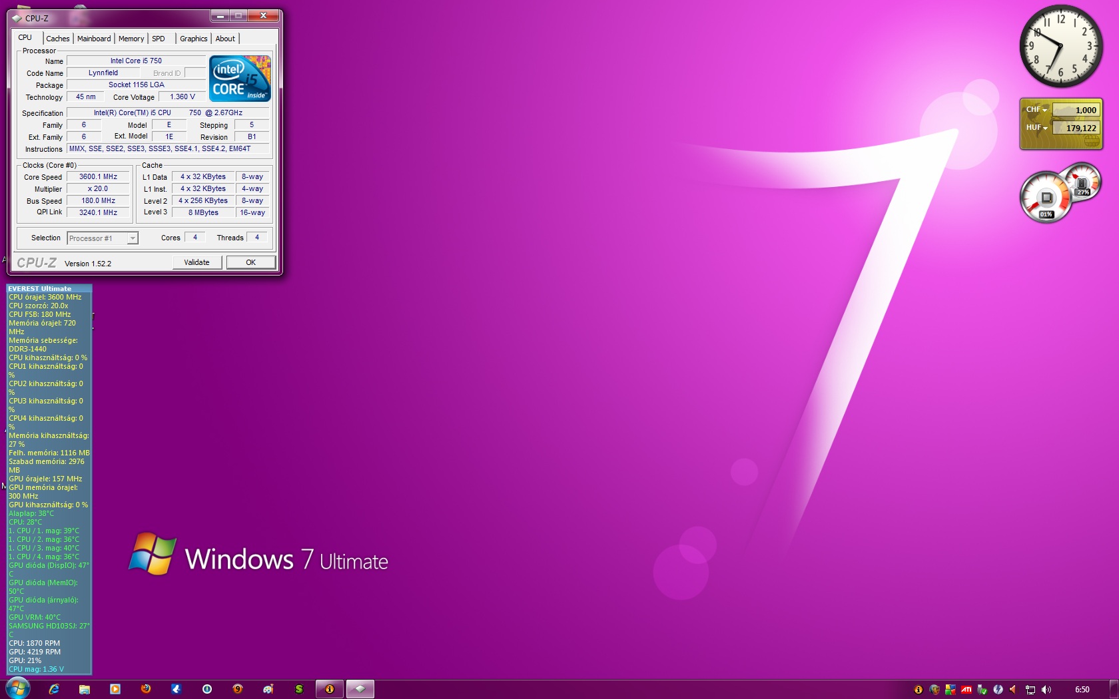This screenshot has width=1119, height=699.
Task: Open the network connection tray icon
Action: pyautogui.click(x=1030, y=690)
